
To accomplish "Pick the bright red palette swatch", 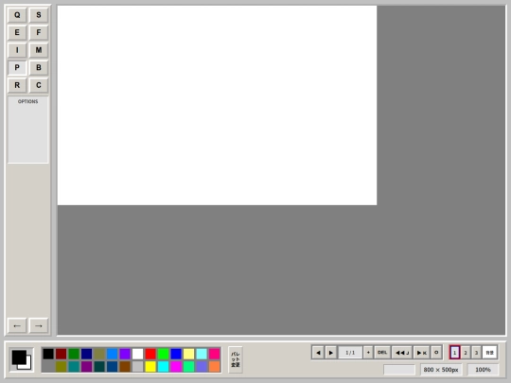I will (x=150, y=354).
